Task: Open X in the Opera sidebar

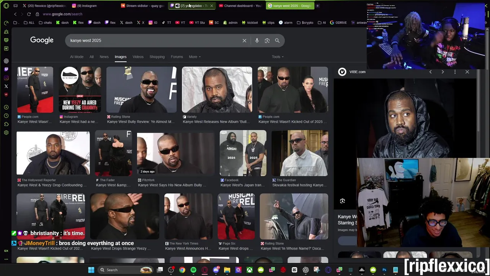Action: point(6,86)
